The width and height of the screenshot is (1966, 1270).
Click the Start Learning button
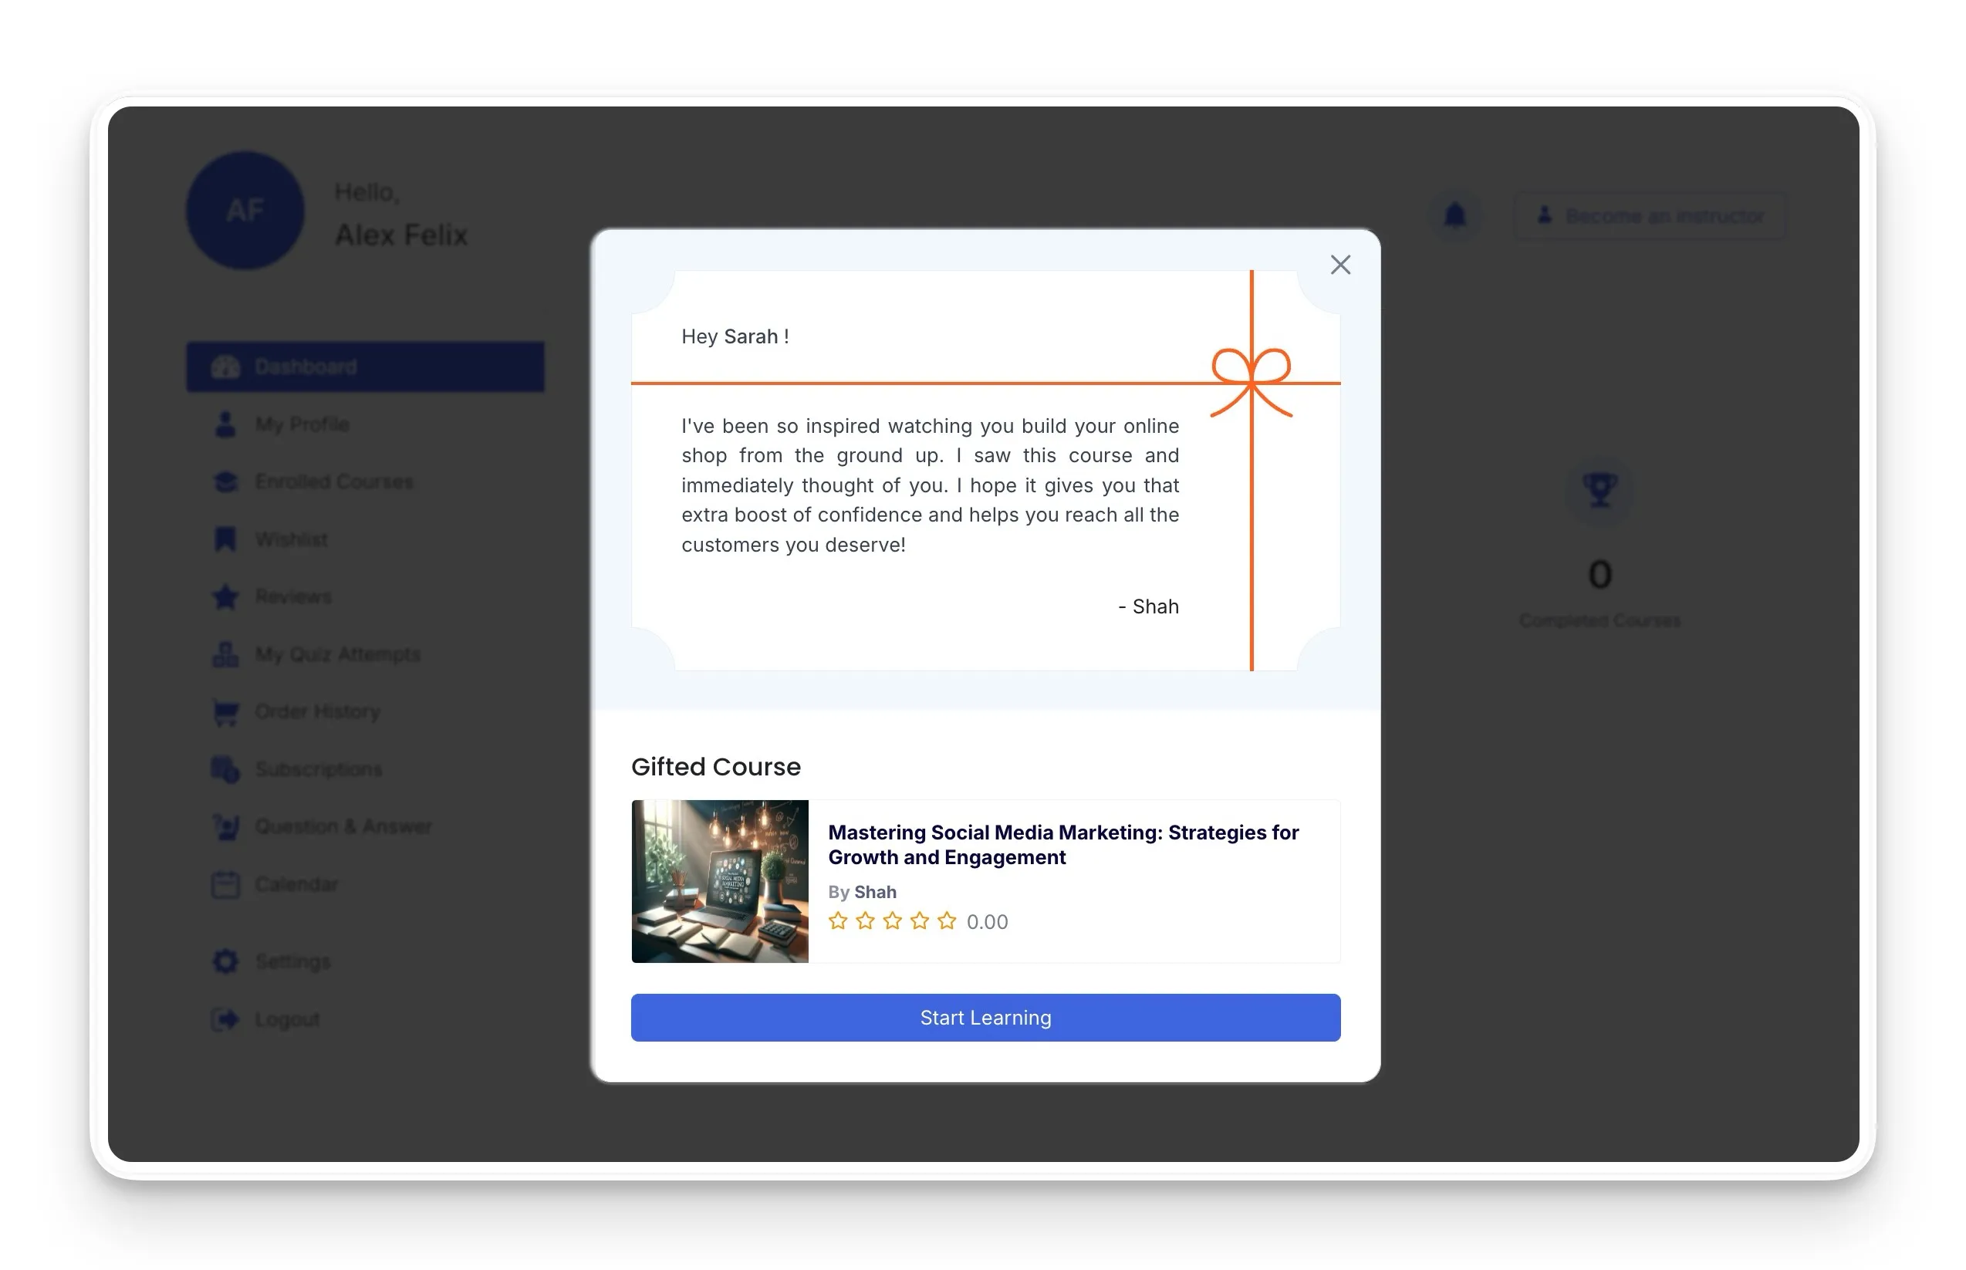985,1017
